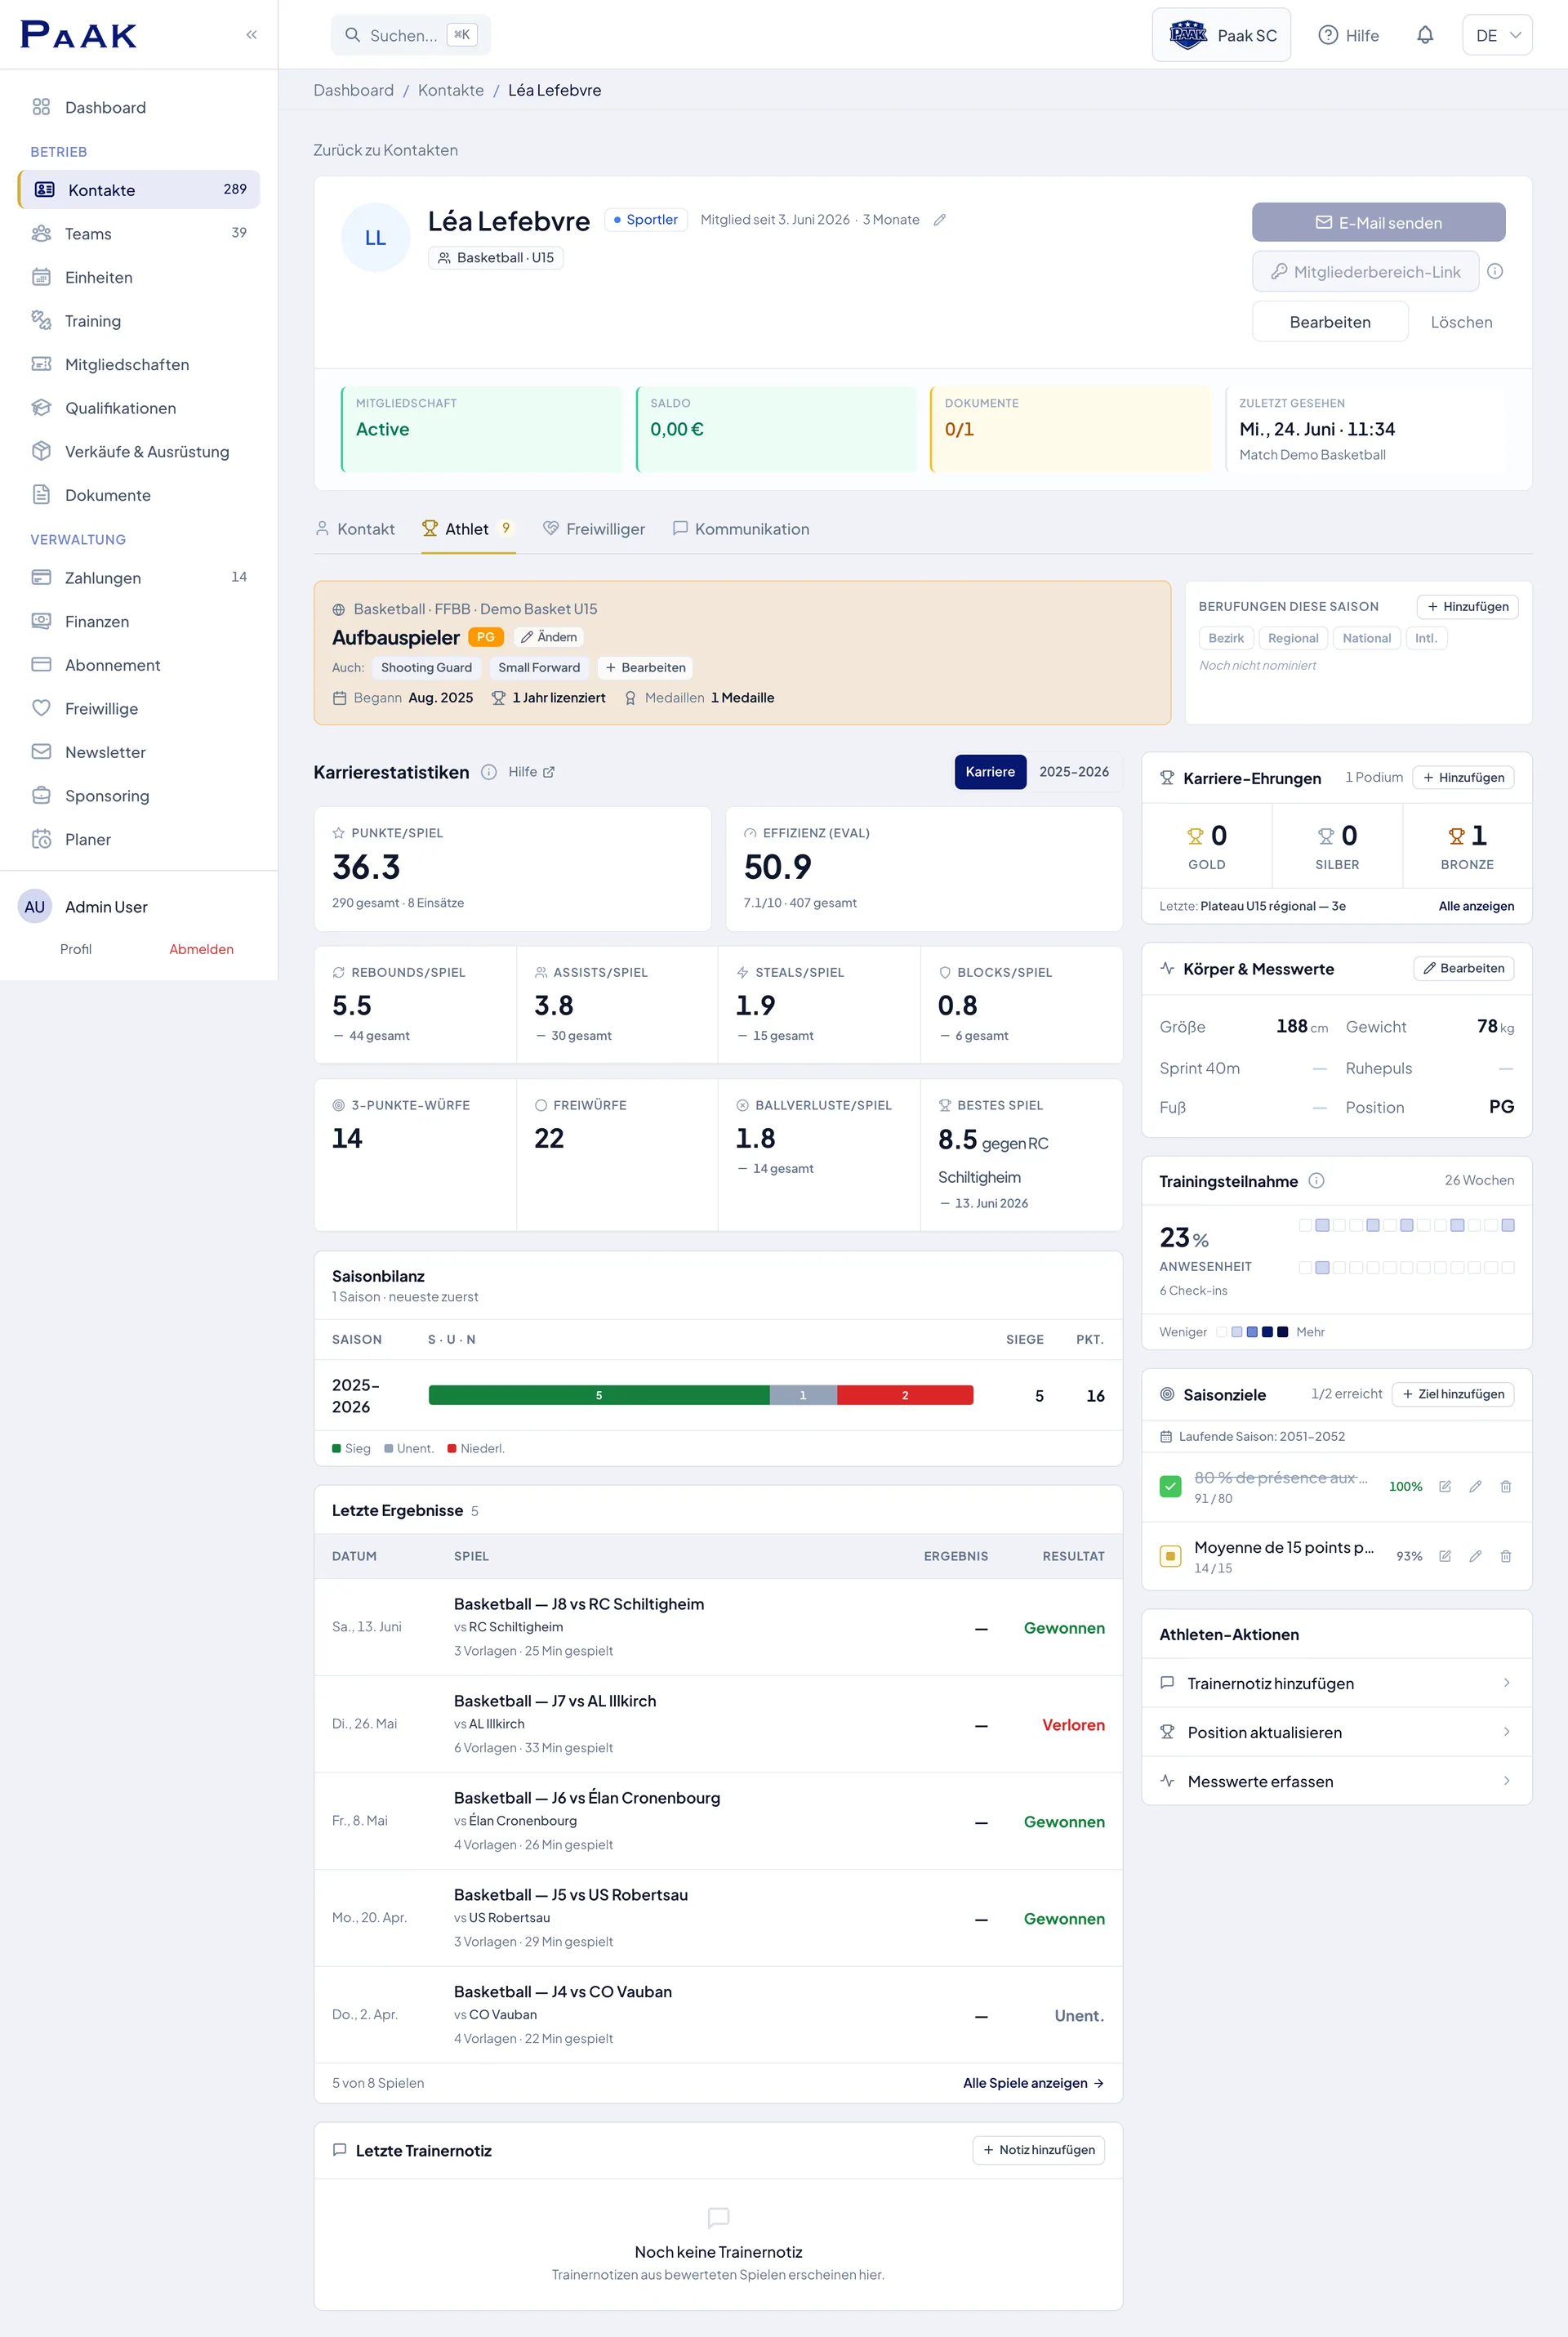
Task: Click the Bearbeiten button beside Small Forward
Action: click(x=645, y=667)
